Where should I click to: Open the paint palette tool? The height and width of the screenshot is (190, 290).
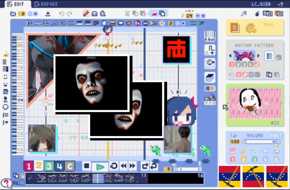(x=251, y=28)
